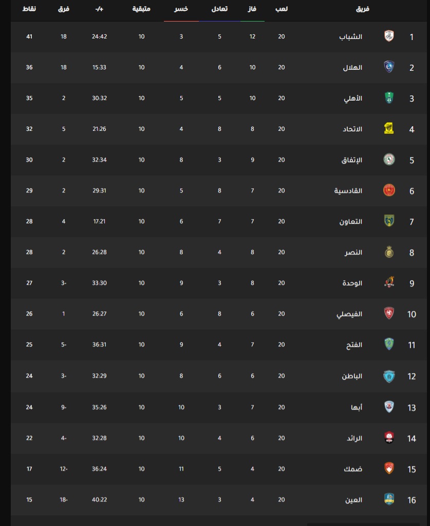430x526 pixels.
Task: Click the القادسية red crest icon
Action: pyautogui.click(x=389, y=190)
